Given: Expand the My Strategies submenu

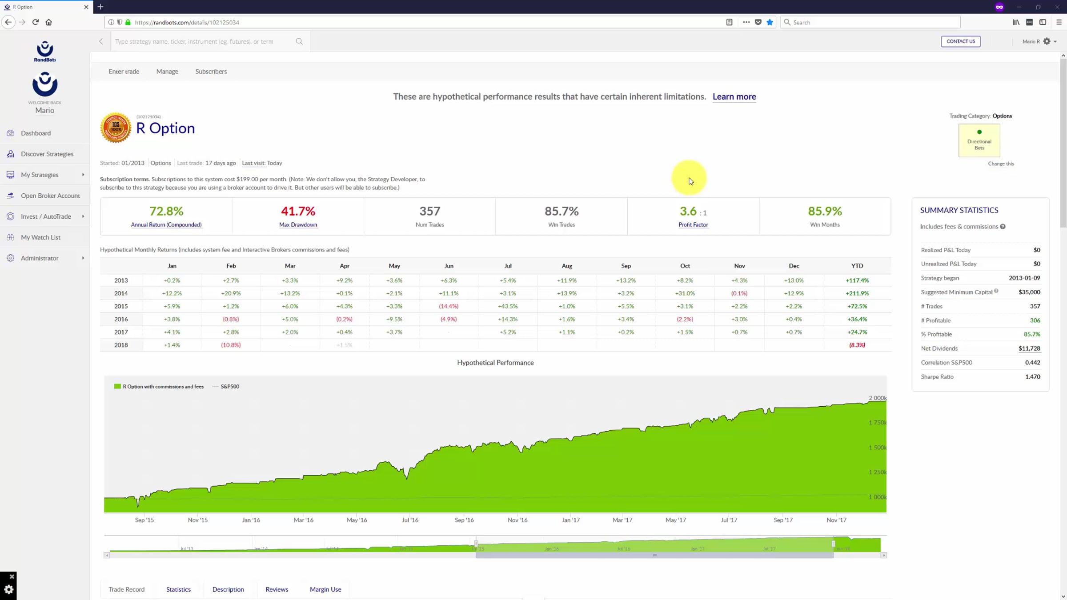Looking at the screenshot, I should click(x=83, y=175).
